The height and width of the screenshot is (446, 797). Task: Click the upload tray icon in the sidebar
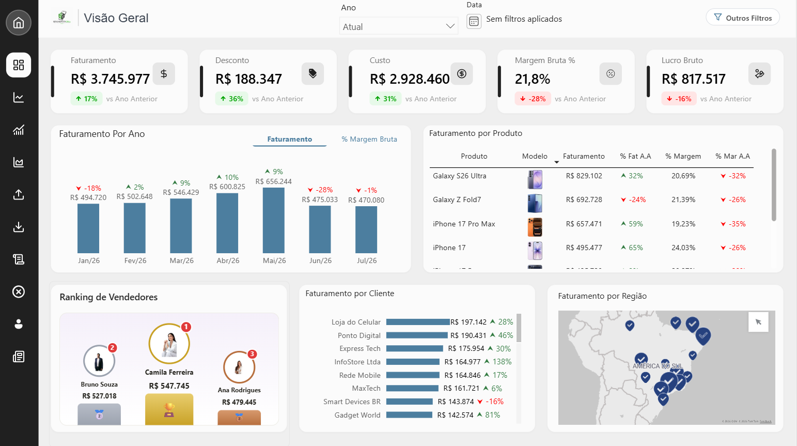pyautogui.click(x=19, y=194)
